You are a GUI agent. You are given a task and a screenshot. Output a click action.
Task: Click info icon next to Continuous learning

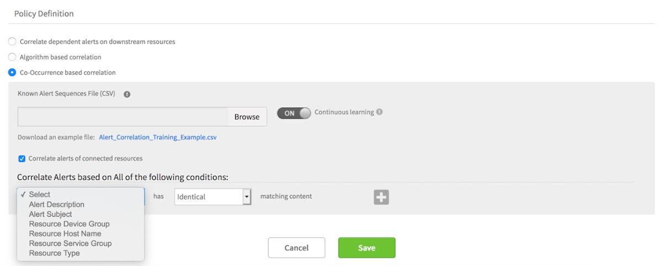tap(379, 112)
